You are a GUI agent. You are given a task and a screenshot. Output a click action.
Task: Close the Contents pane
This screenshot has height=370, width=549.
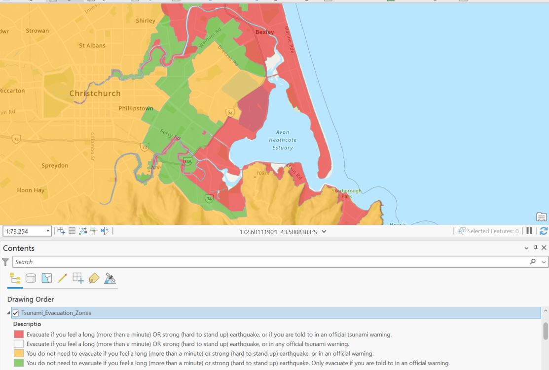(544, 247)
